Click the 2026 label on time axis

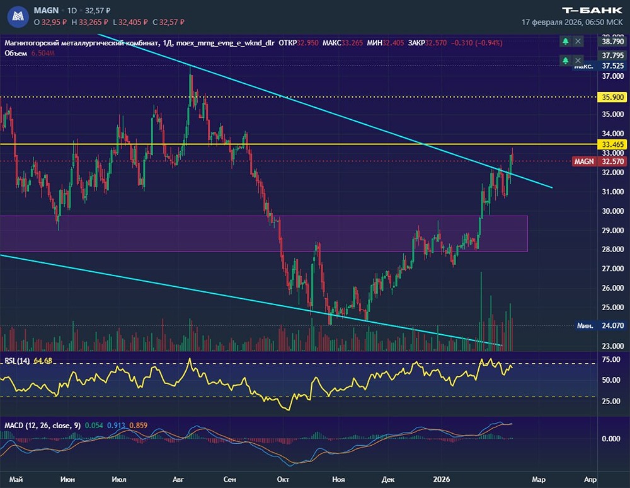(441, 479)
